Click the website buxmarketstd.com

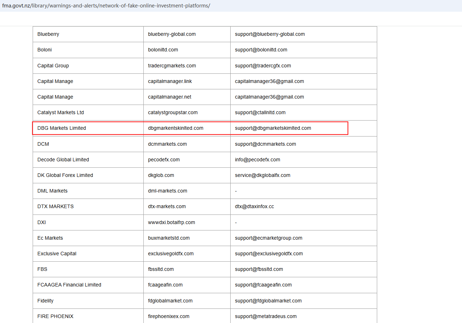(169, 238)
